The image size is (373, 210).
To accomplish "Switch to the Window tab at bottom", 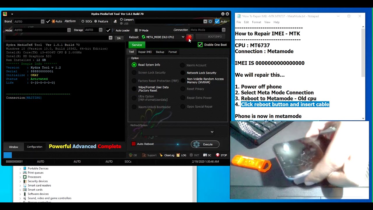I will 13,147.
